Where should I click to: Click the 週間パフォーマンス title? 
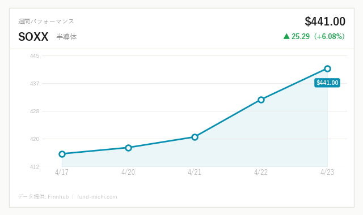click(x=46, y=21)
